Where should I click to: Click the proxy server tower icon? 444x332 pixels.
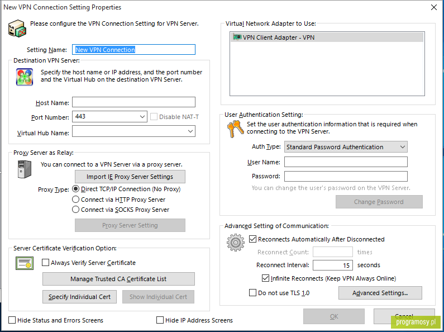point(25,169)
